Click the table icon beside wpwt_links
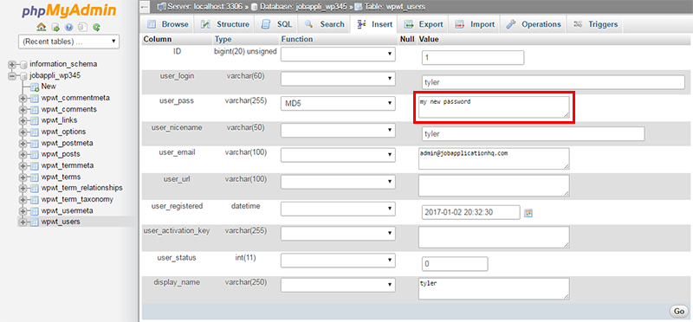Screen dimensions: 693x322 [x=35, y=120]
